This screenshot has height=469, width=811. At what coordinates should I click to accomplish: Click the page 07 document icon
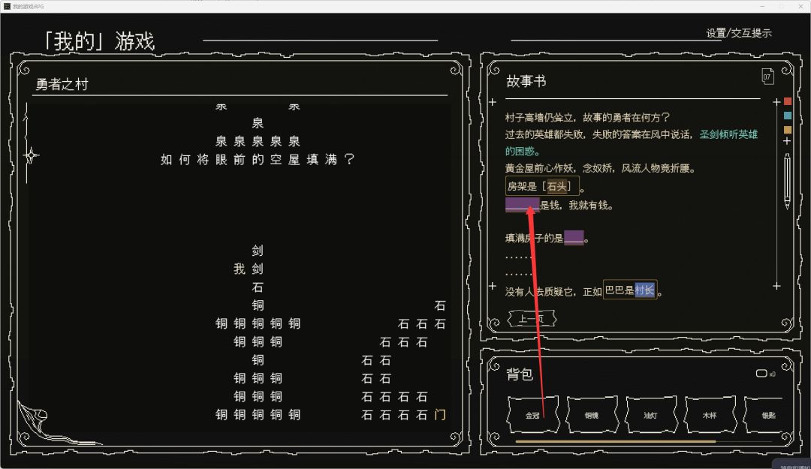(x=767, y=77)
